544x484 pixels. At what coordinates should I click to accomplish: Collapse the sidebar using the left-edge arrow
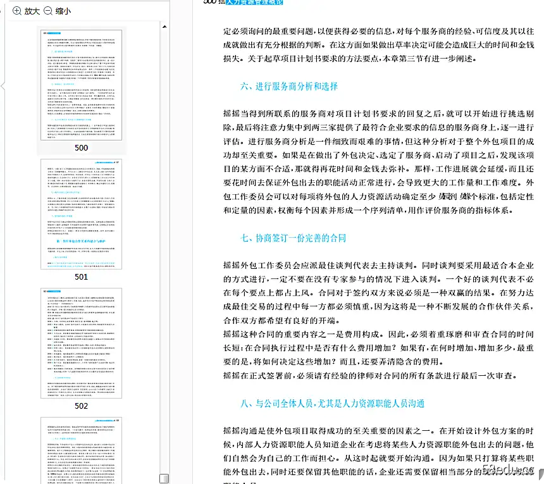coord(3,85)
